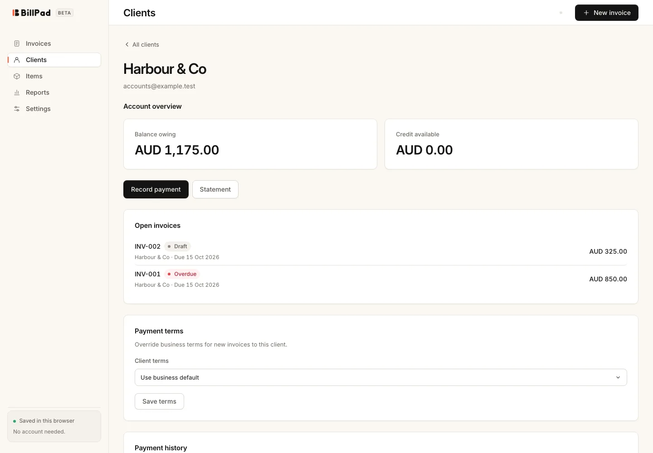This screenshot has width=653, height=453.
Task: Click the Payment history heading
Action: click(161, 448)
